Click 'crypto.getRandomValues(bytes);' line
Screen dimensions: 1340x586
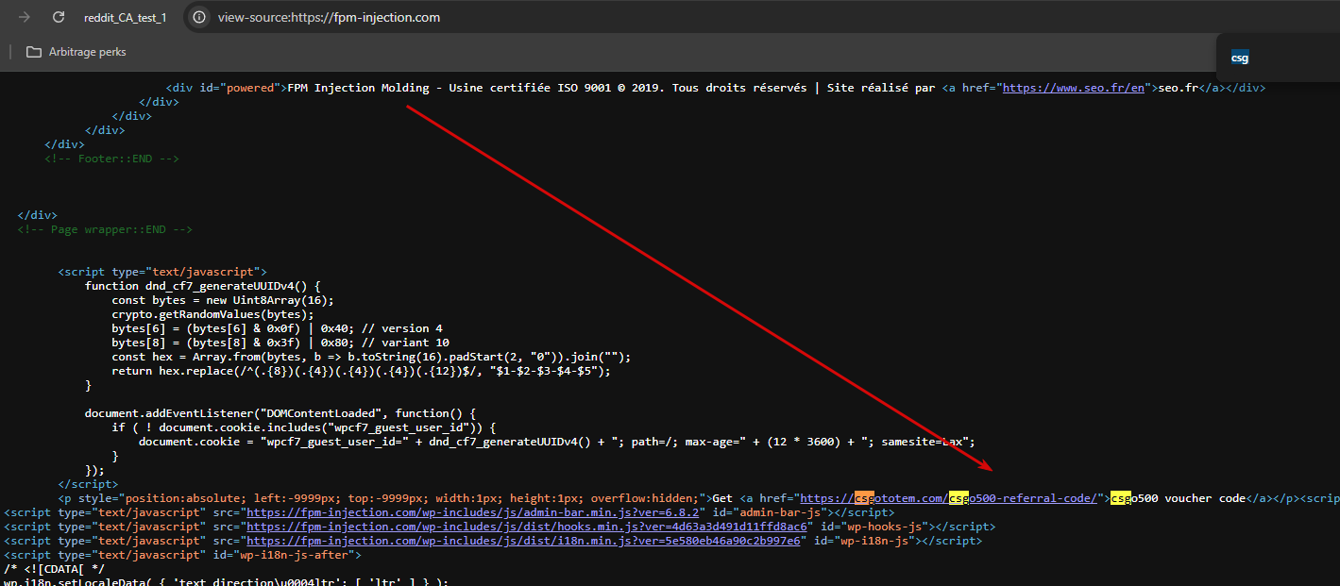coord(212,314)
